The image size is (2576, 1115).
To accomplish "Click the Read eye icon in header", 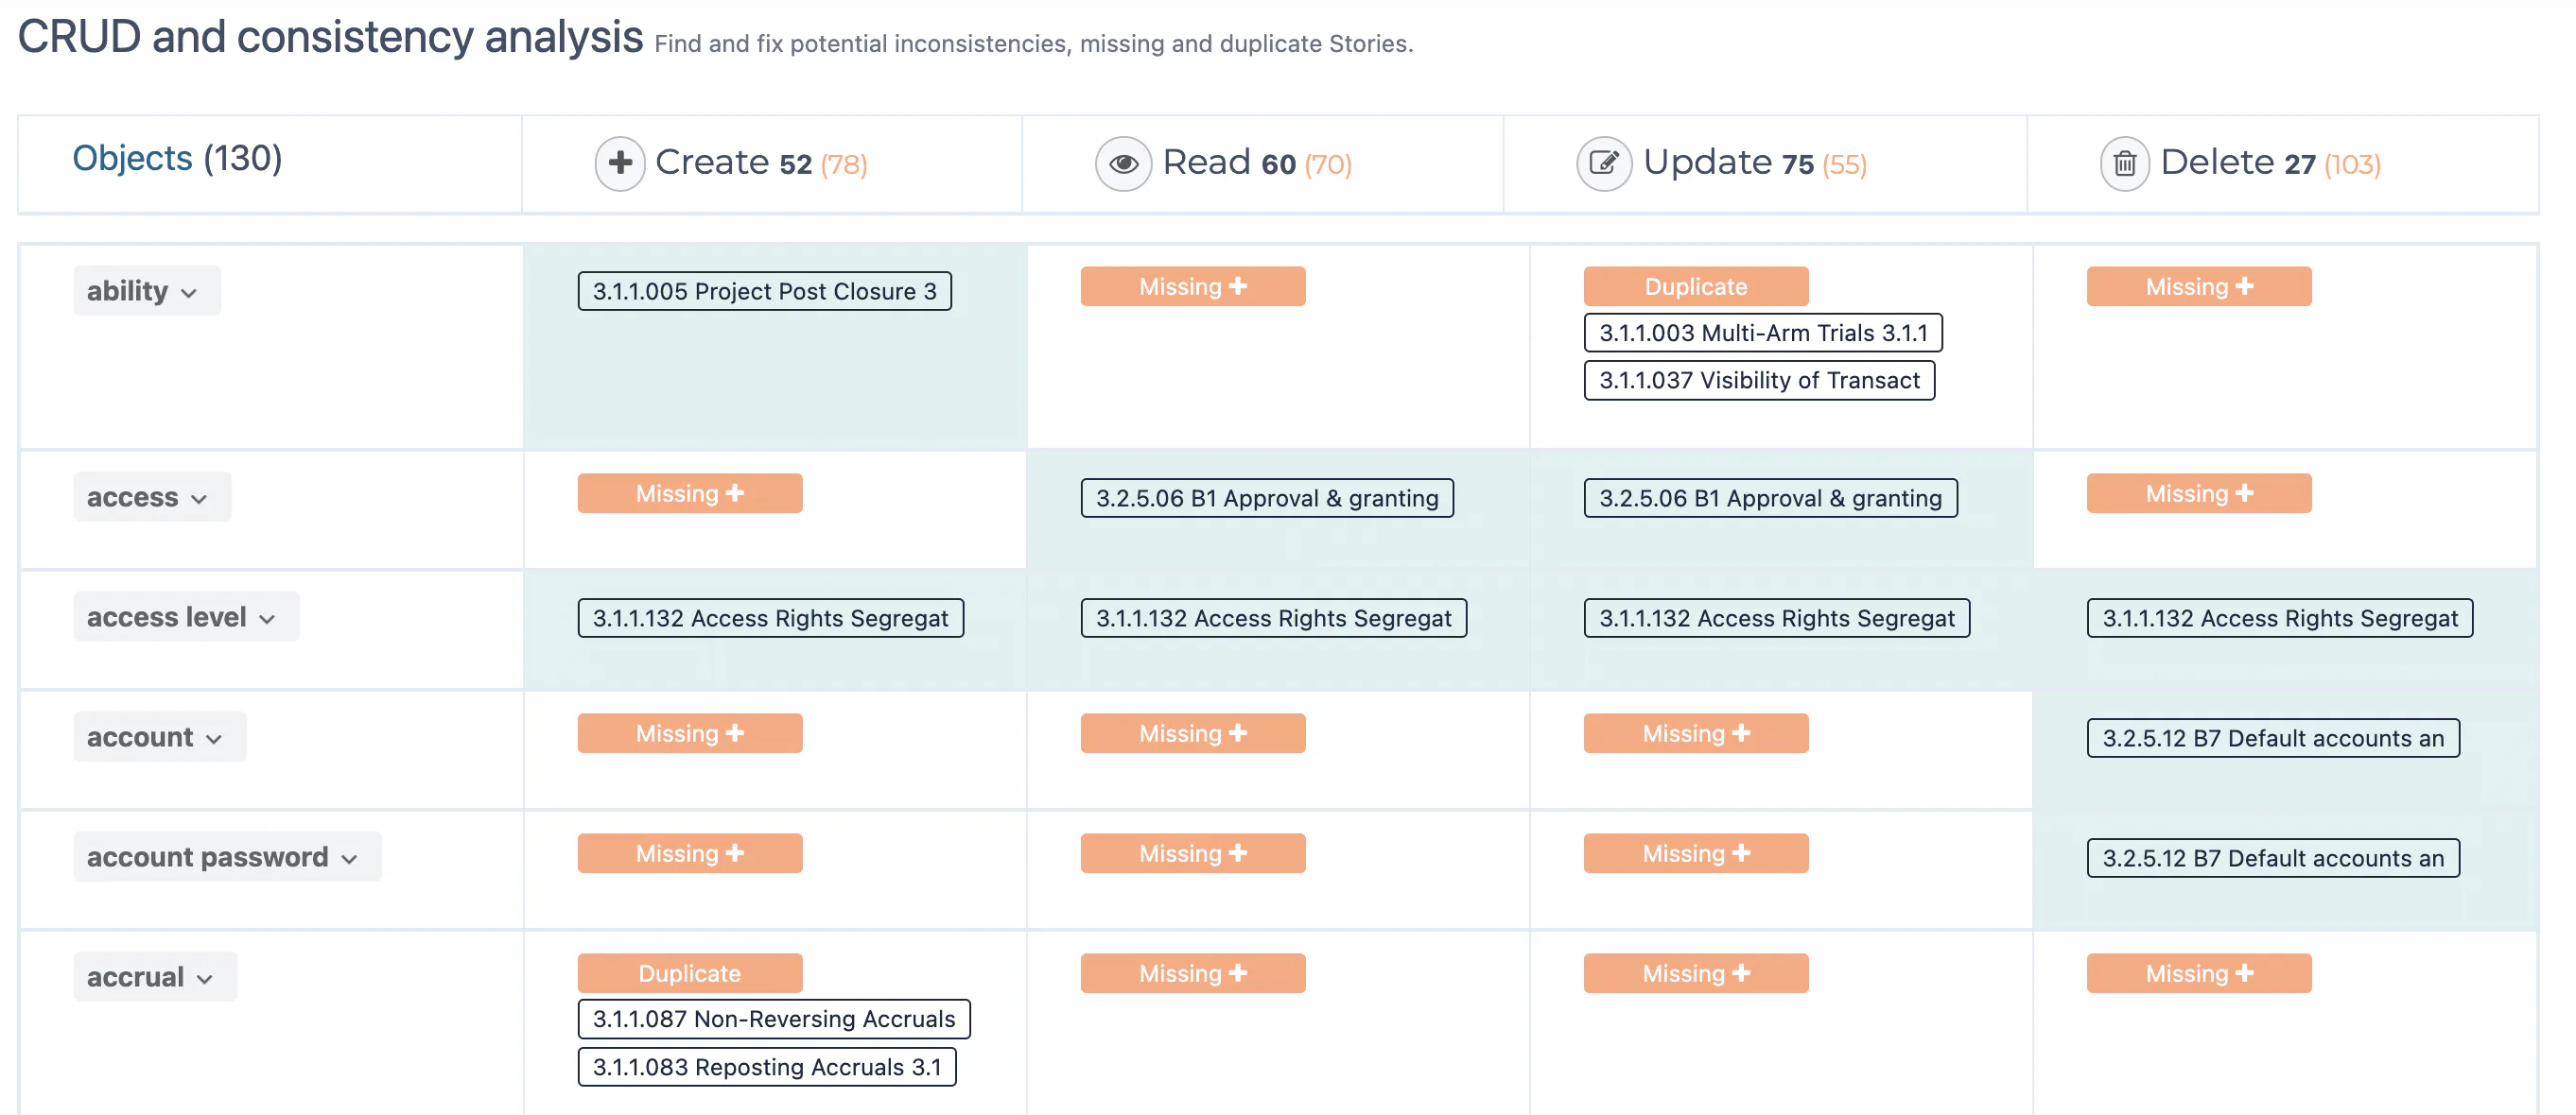I will [1123, 163].
